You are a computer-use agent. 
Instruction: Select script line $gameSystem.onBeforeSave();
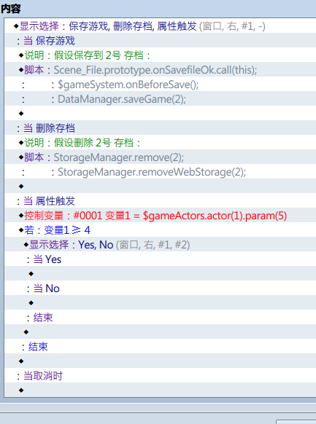tap(161, 85)
